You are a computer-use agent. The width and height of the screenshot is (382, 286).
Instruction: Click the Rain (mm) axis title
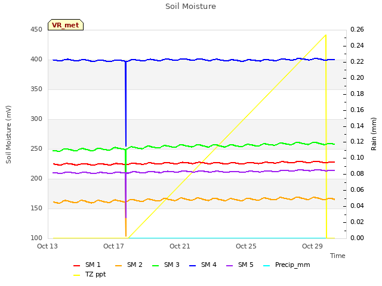(x=374, y=134)
